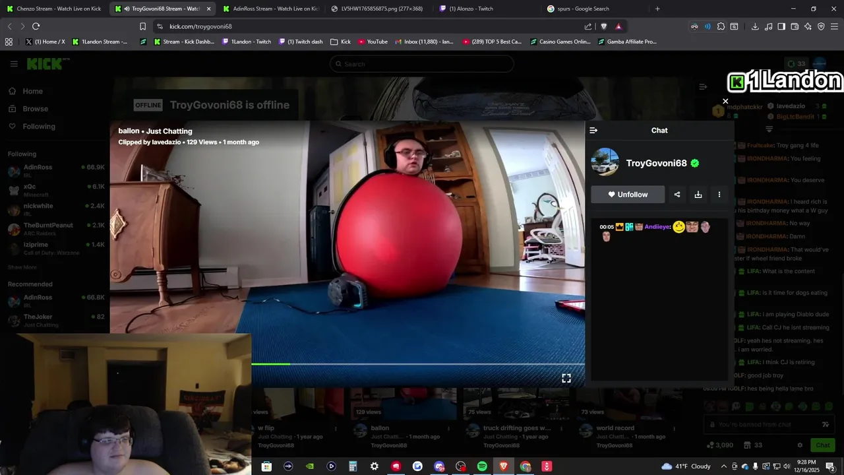Open the browser extensions puzzle icon

coord(721,26)
